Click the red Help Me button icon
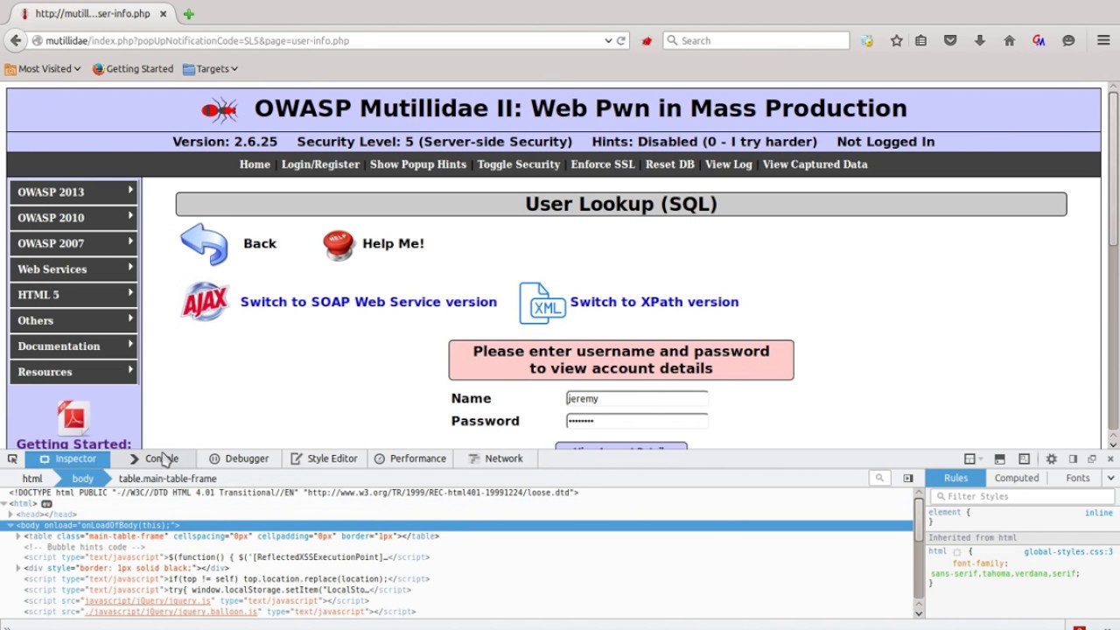 click(x=338, y=244)
